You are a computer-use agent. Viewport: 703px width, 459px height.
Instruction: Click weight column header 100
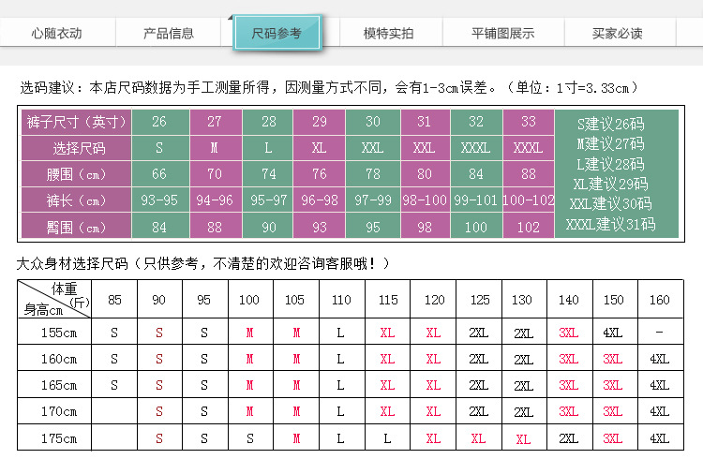point(249,300)
